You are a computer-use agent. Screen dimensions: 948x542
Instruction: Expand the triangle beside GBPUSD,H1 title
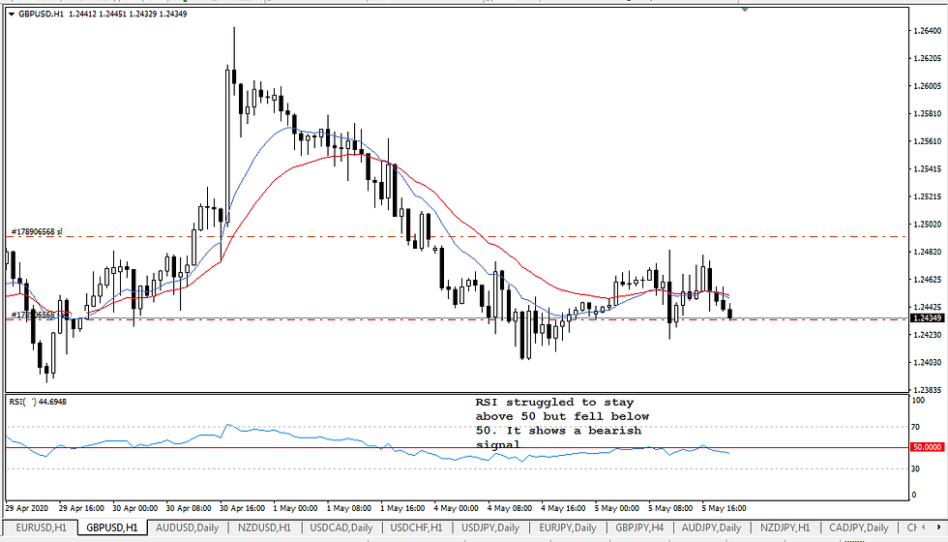point(12,14)
